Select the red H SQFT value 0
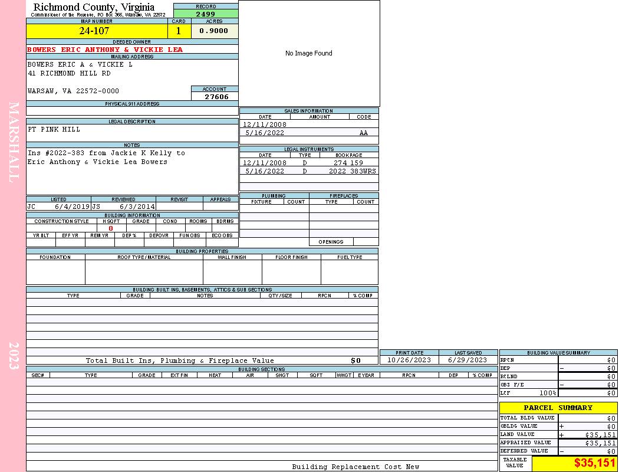The image size is (619, 472). click(x=111, y=228)
